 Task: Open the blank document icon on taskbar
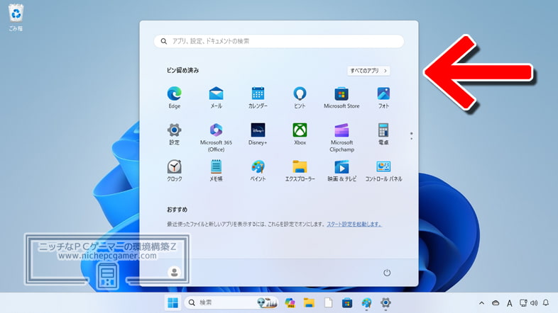tap(328, 302)
